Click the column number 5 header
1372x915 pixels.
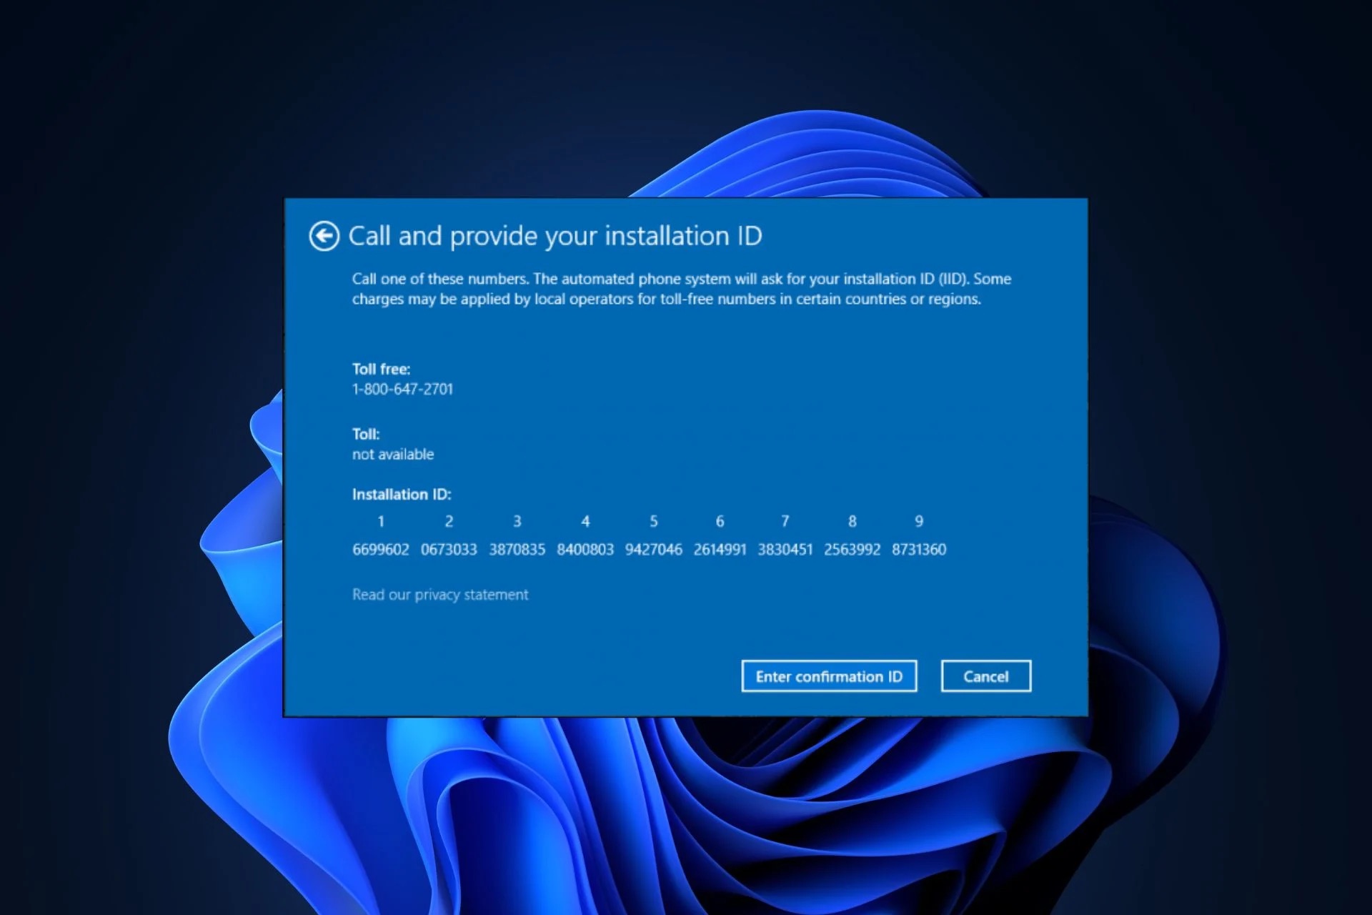point(653,522)
